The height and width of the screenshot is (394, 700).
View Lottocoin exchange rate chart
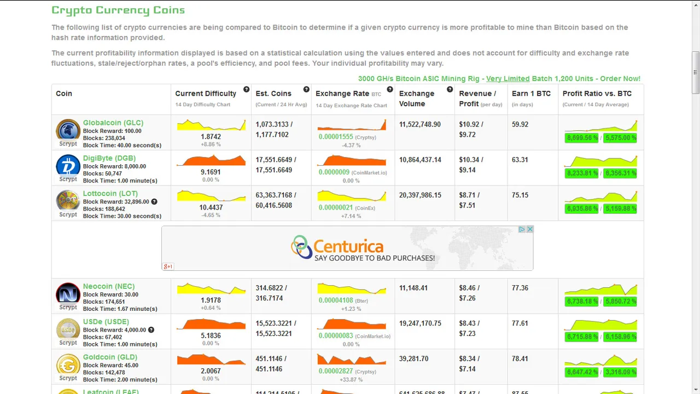pyautogui.click(x=352, y=196)
